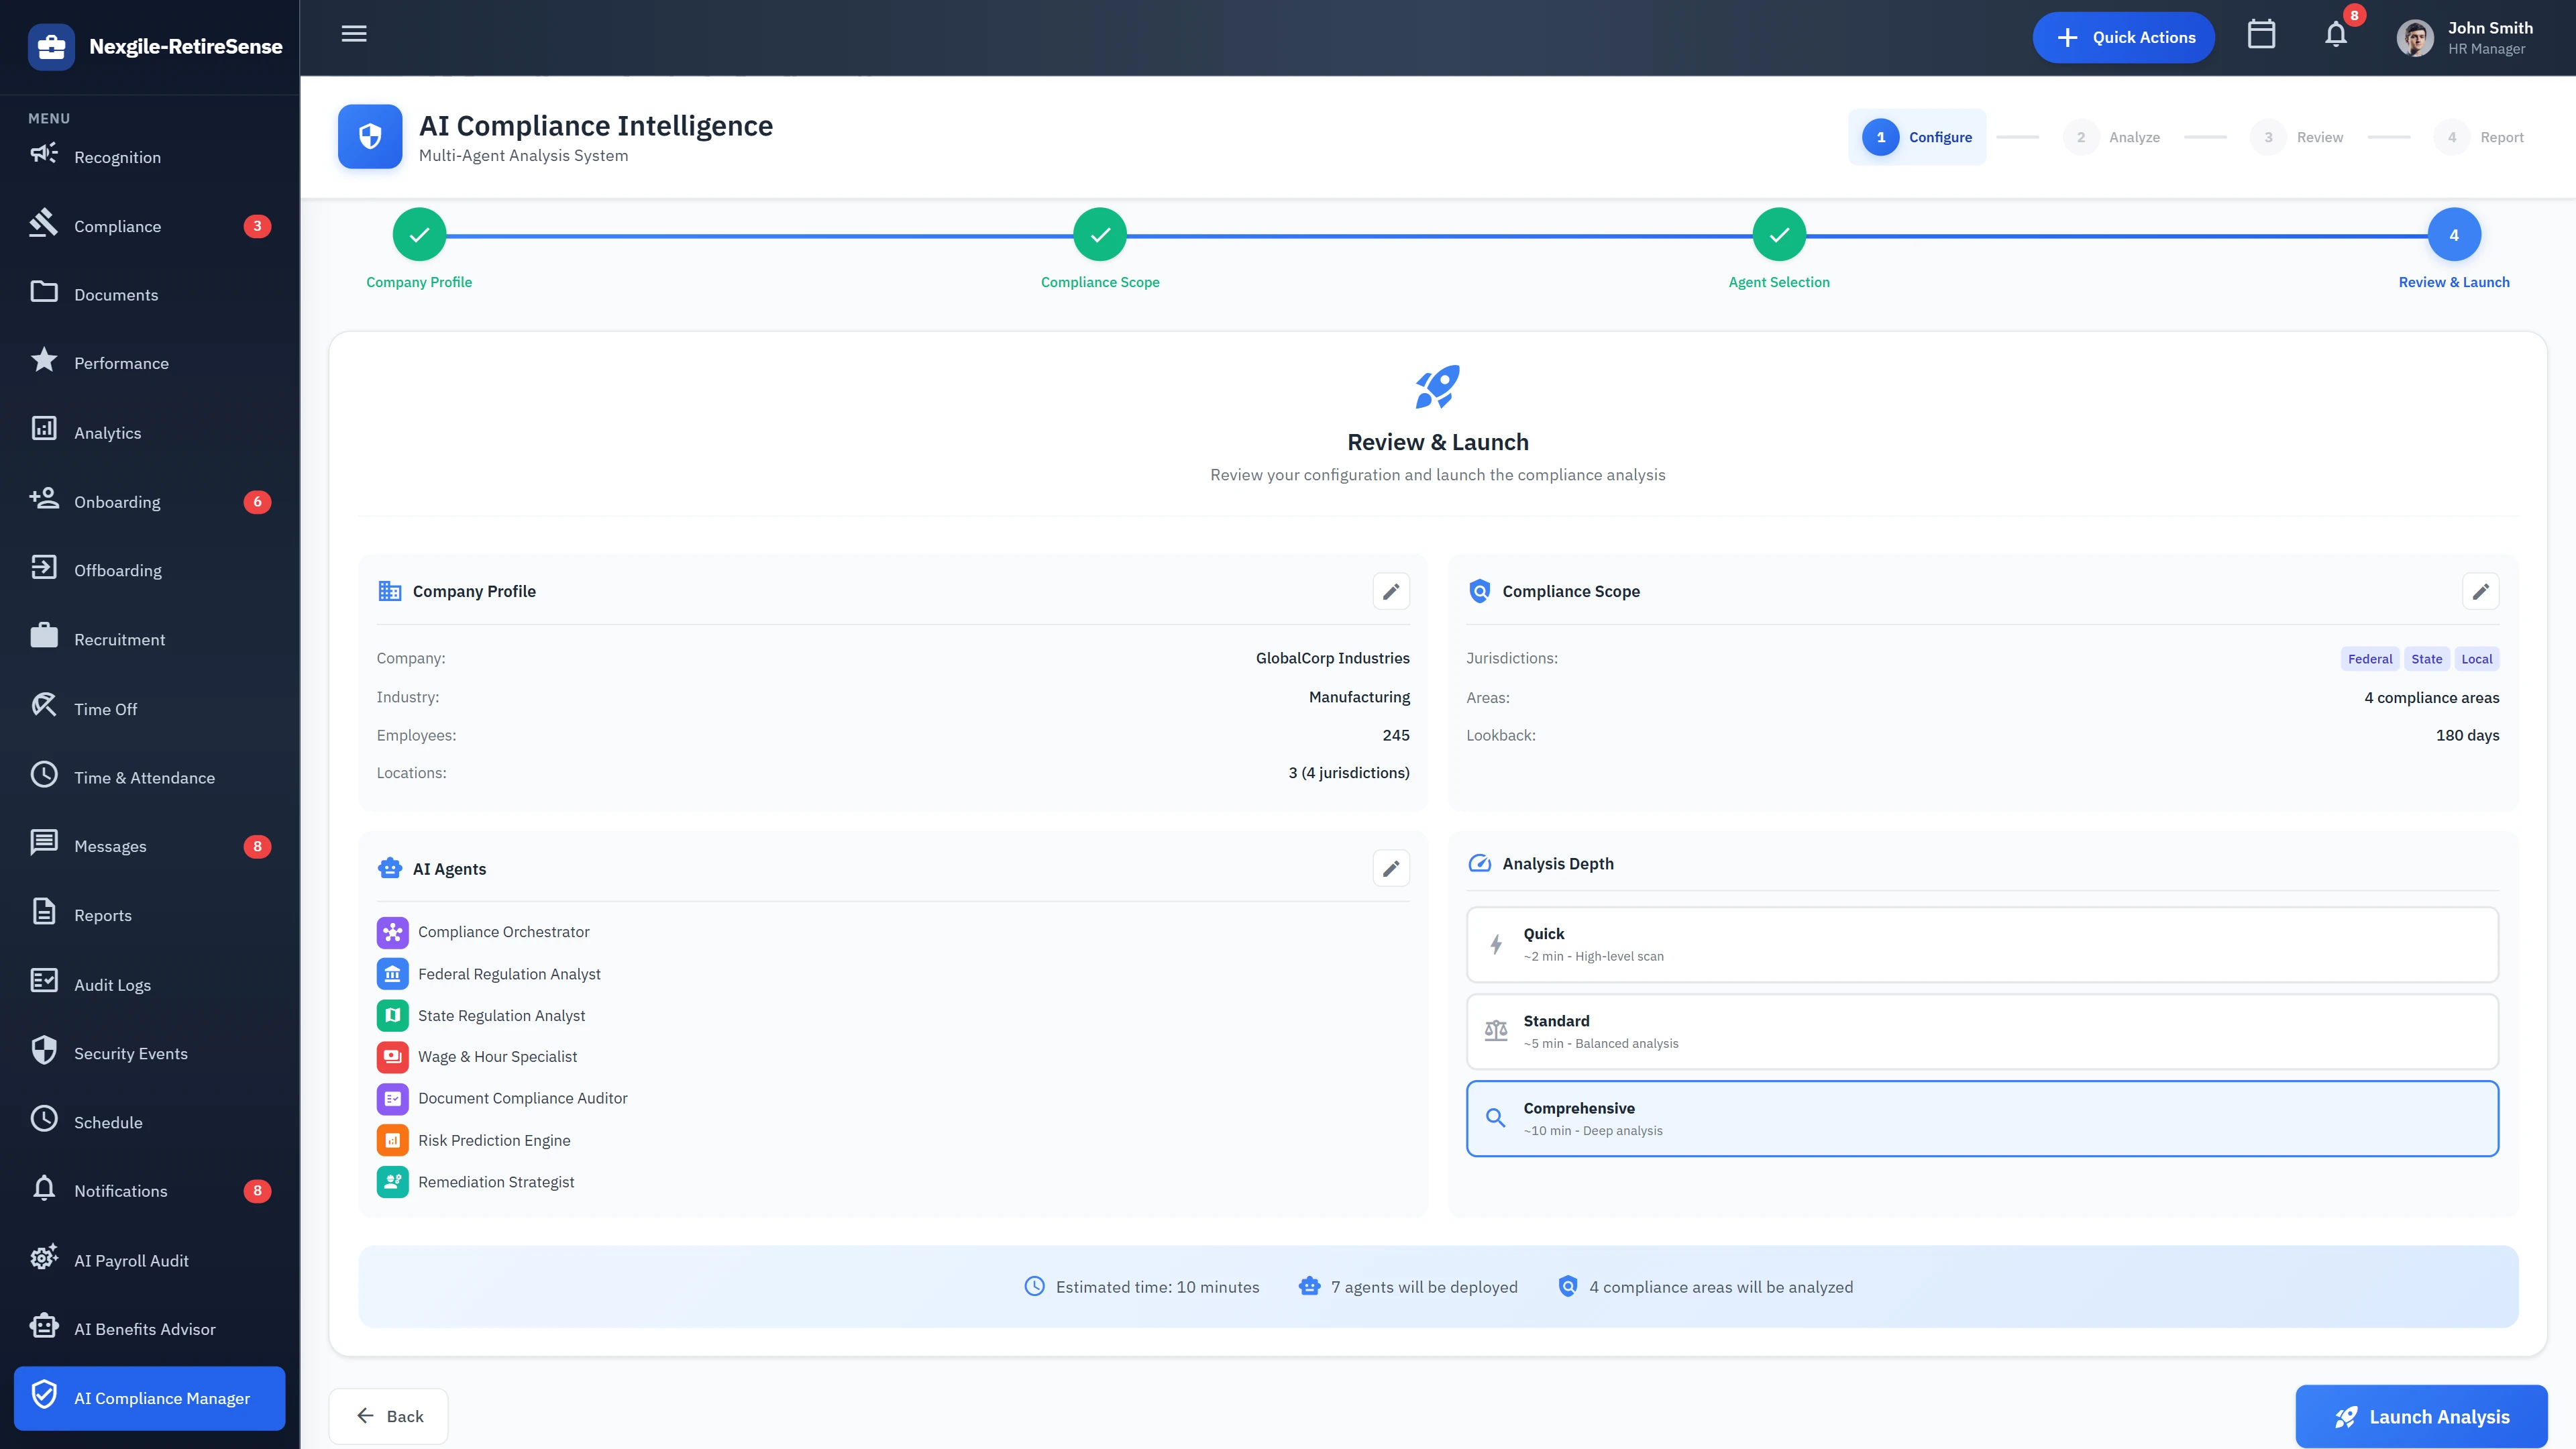Edit the AI Agents selection
The height and width of the screenshot is (1449, 2576).
pos(1390,868)
